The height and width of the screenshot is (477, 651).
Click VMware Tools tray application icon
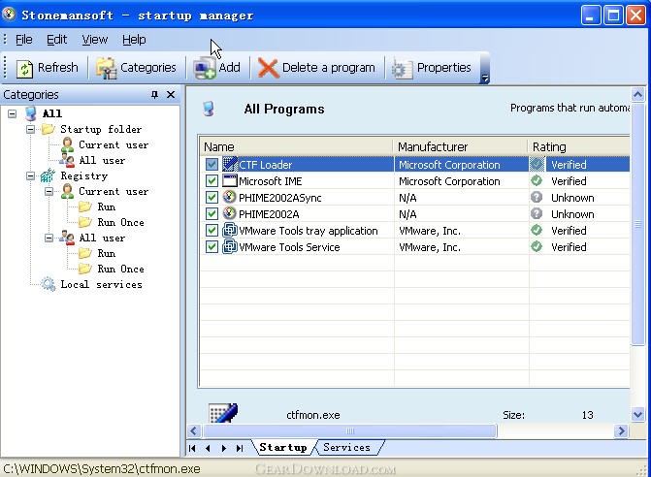click(230, 230)
